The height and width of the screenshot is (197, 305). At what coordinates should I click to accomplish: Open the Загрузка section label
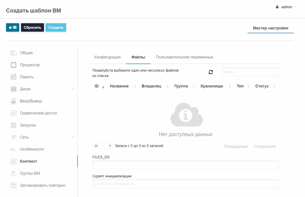28,125
